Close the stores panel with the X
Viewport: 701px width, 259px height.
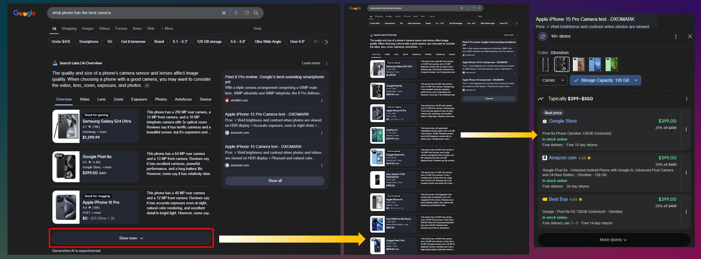[x=690, y=36]
